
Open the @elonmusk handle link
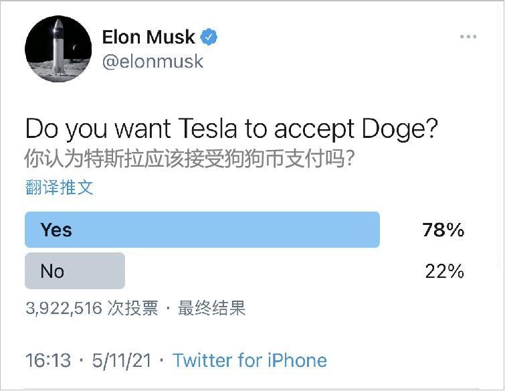(153, 62)
